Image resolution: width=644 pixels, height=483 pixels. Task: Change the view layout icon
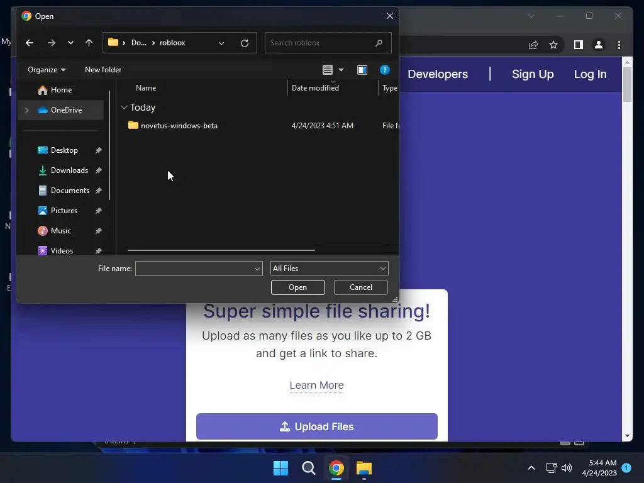click(x=327, y=70)
